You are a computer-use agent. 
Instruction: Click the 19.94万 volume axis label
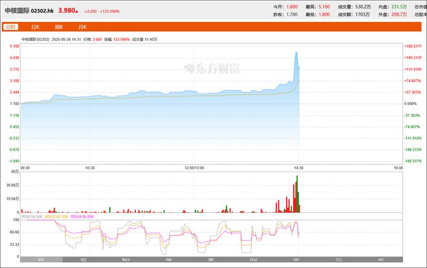[x=13, y=199]
